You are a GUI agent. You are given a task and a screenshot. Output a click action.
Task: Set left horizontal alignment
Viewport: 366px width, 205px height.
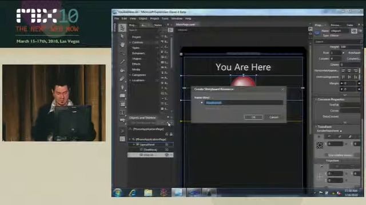(343, 71)
